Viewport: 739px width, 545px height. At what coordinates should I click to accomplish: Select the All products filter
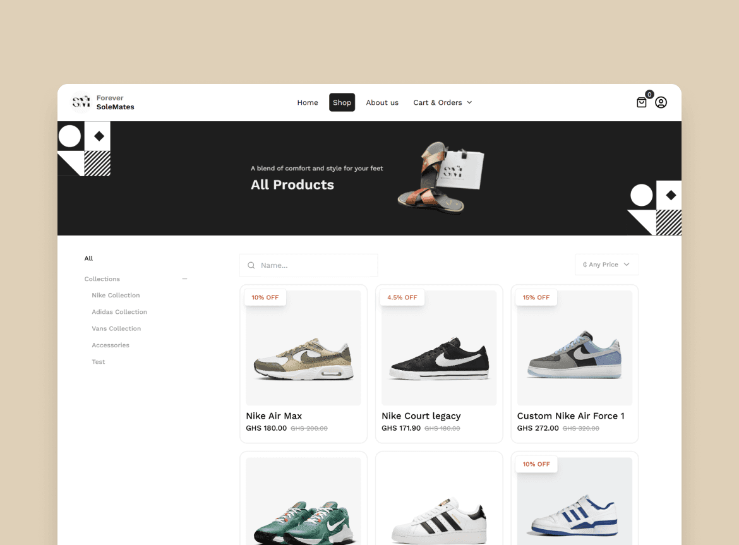(x=88, y=258)
